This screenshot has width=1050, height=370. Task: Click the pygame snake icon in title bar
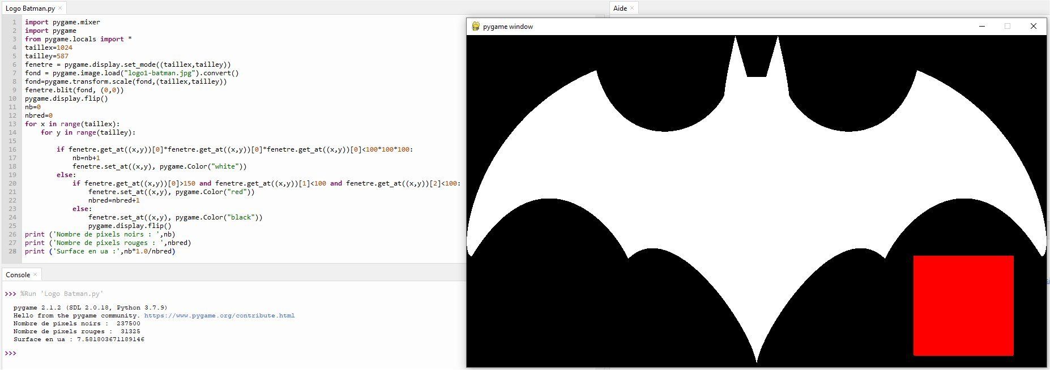[476, 26]
